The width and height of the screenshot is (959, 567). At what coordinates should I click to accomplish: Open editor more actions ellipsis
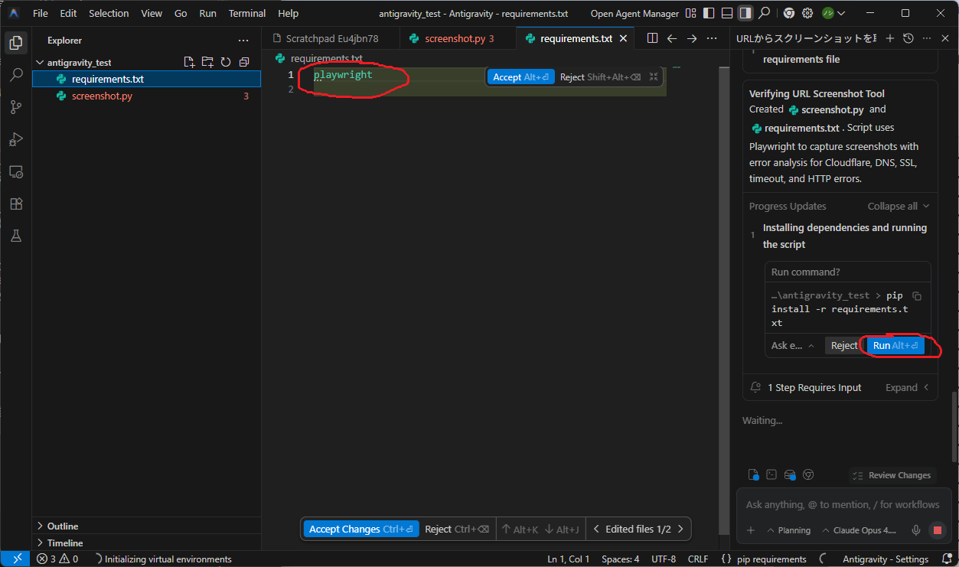[712, 38]
